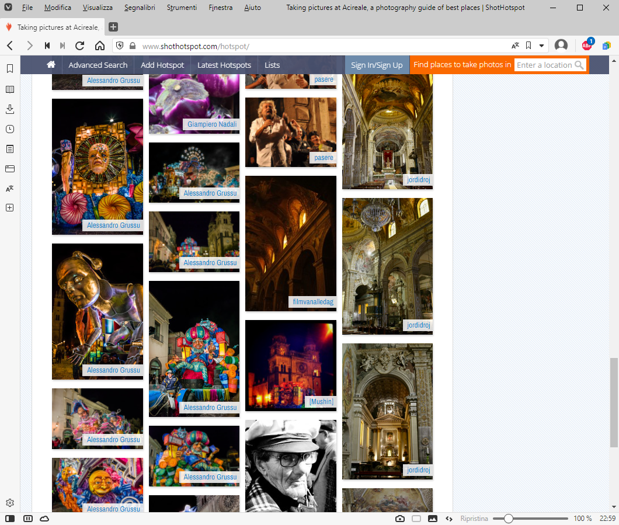Open Advanced Search
The width and height of the screenshot is (619, 525).
[x=98, y=65]
